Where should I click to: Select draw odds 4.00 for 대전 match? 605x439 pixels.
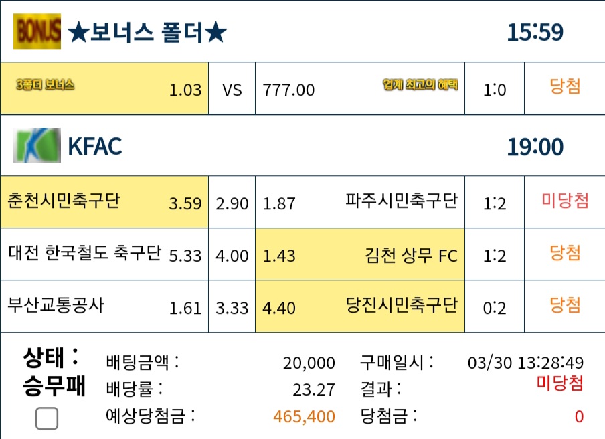232,254
